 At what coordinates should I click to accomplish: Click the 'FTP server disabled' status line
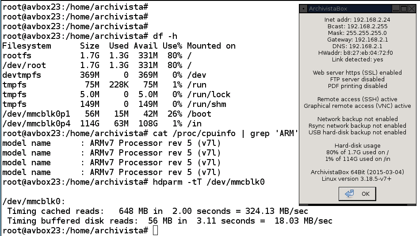point(357,79)
